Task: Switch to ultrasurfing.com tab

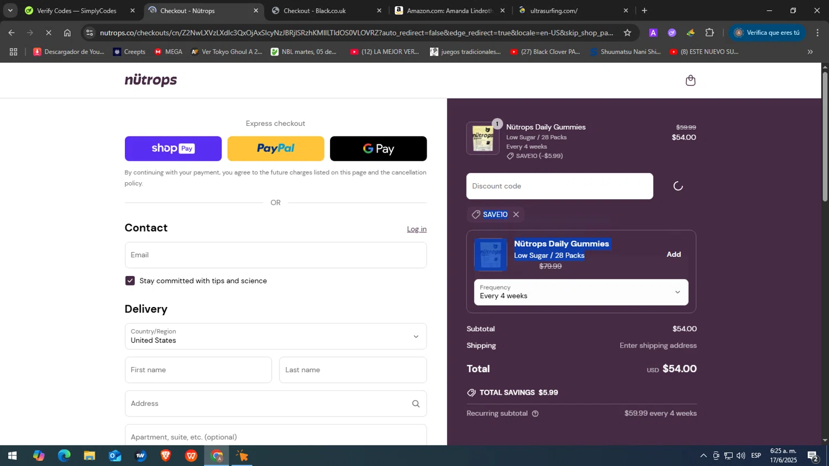Action: (x=573, y=10)
